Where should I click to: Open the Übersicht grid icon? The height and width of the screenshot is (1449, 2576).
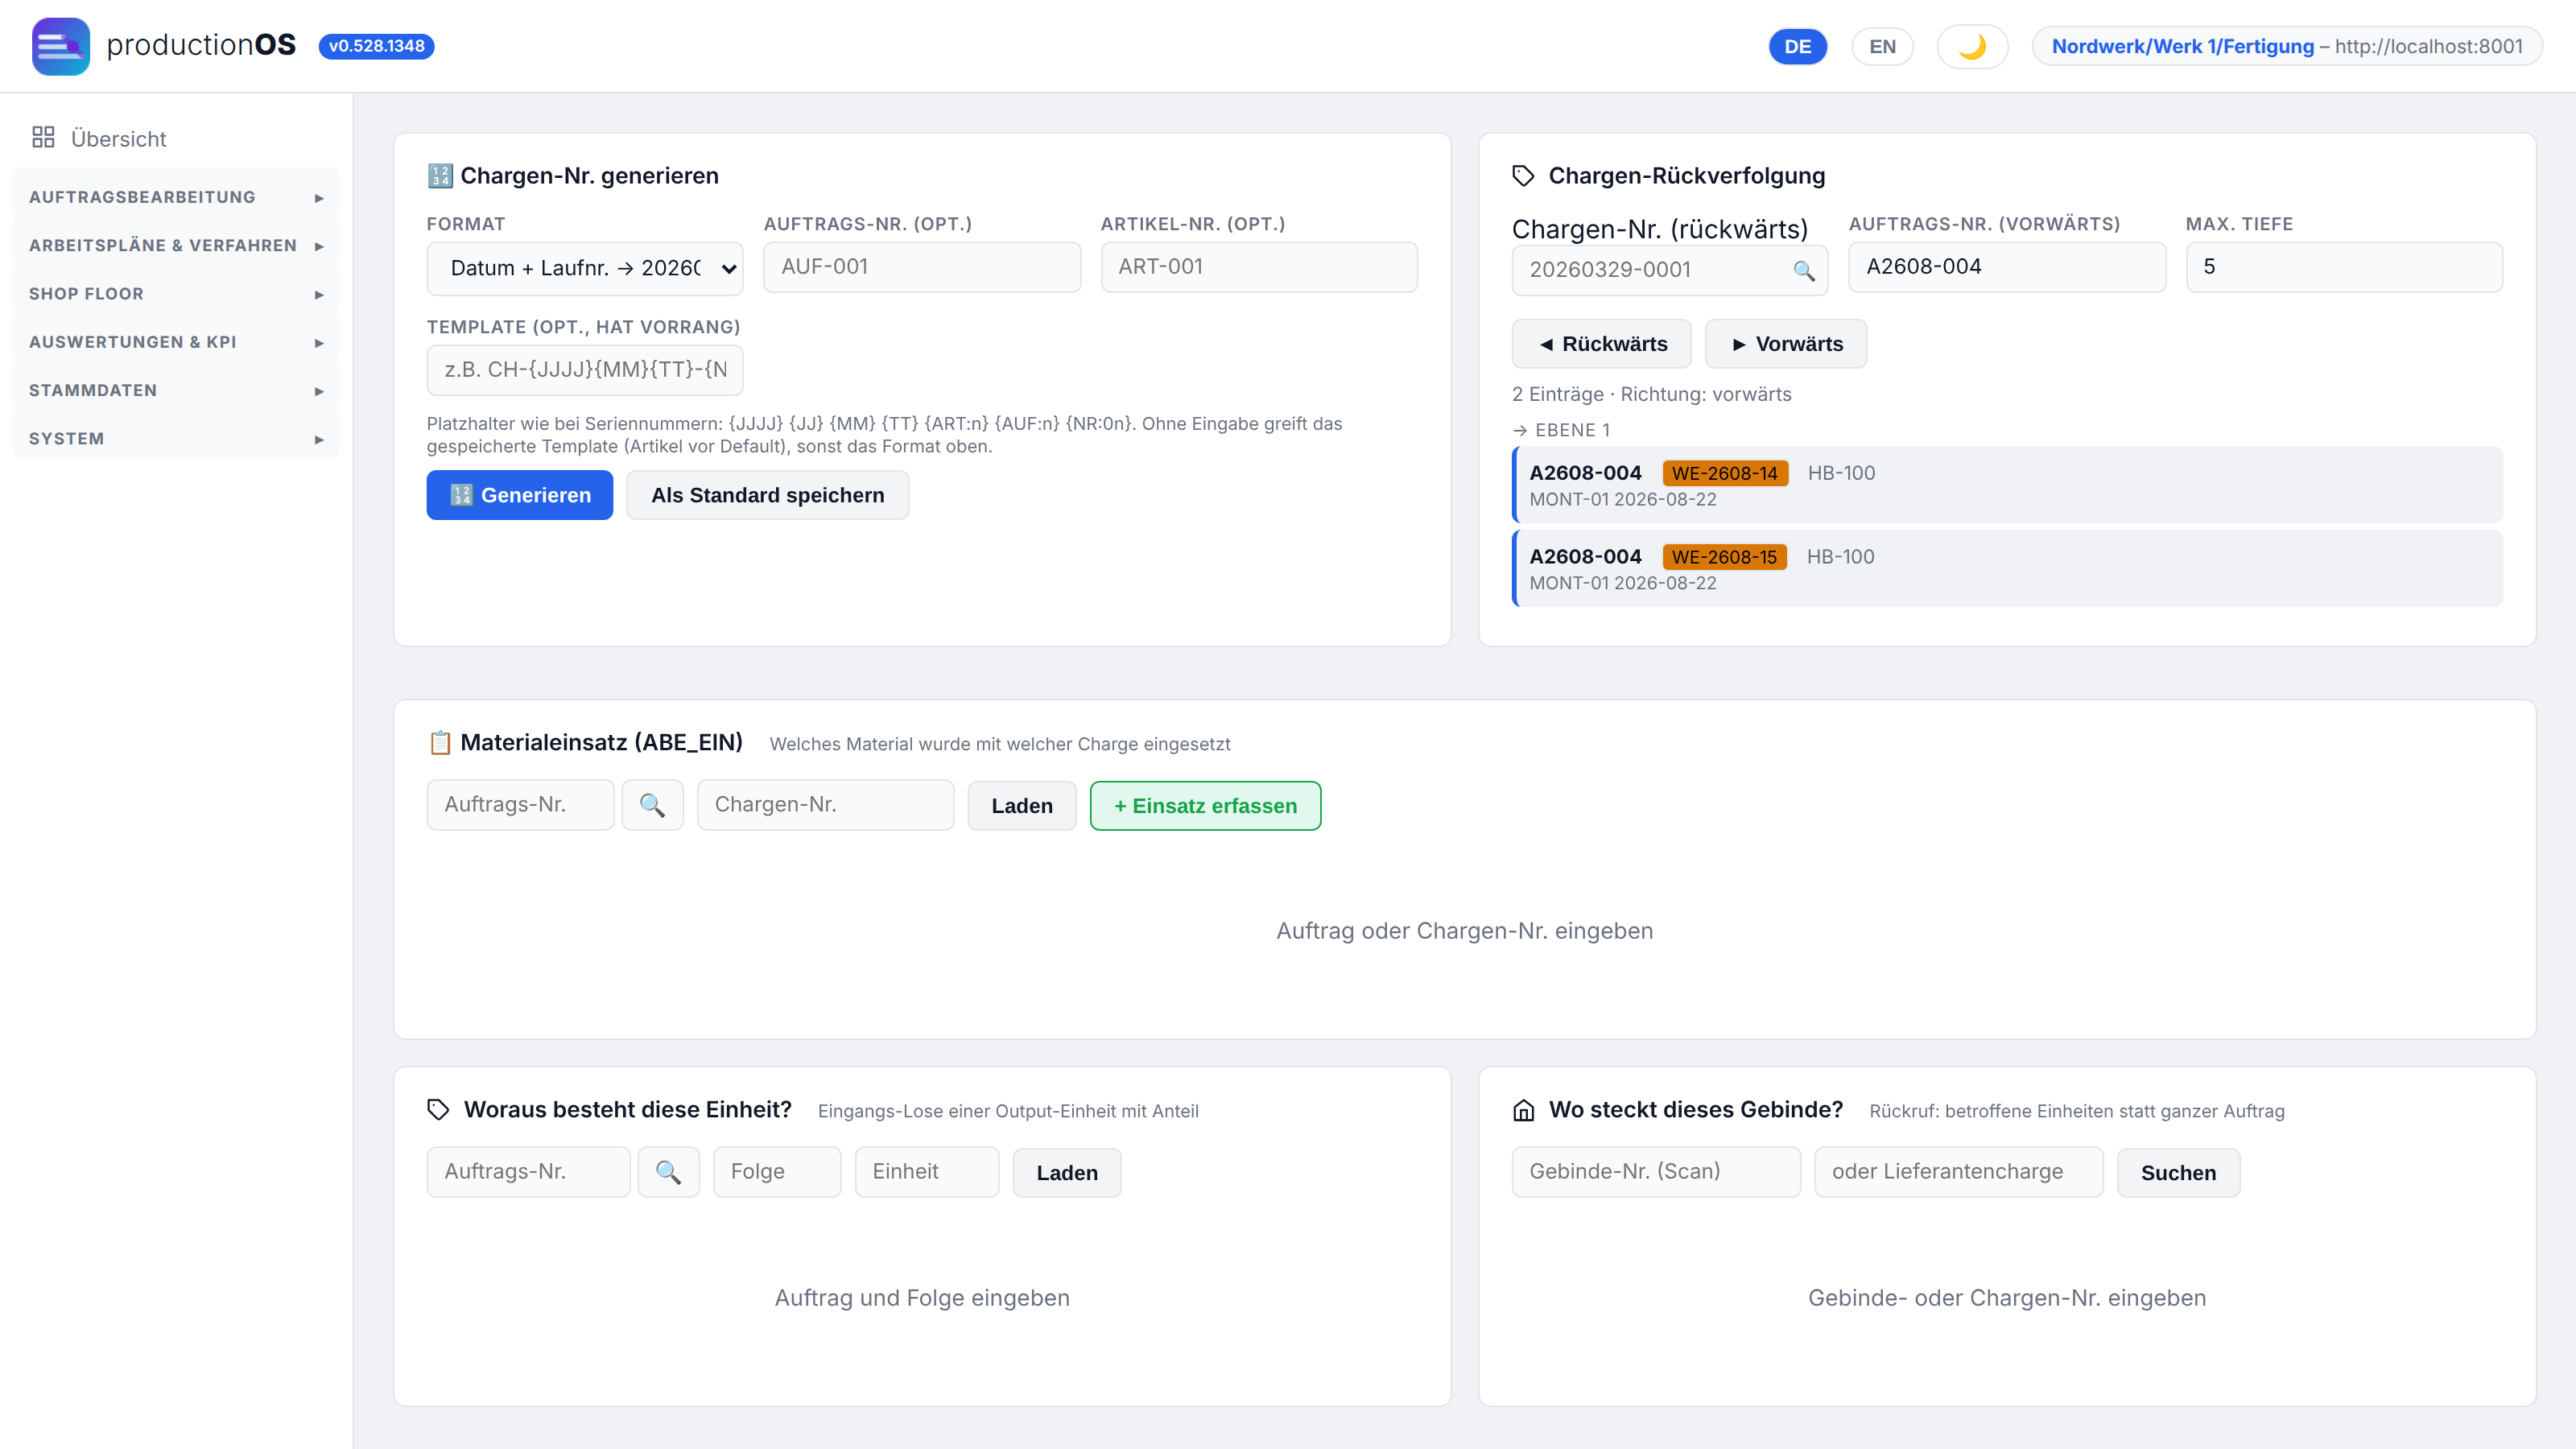pyautogui.click(x=43, y=137)
